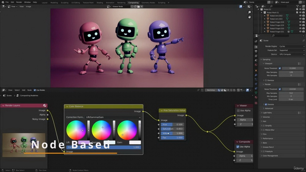The height and width of the screenshot is (172, 306).
Task: Pin the node tree with pin icon
Action: [198, 90]
